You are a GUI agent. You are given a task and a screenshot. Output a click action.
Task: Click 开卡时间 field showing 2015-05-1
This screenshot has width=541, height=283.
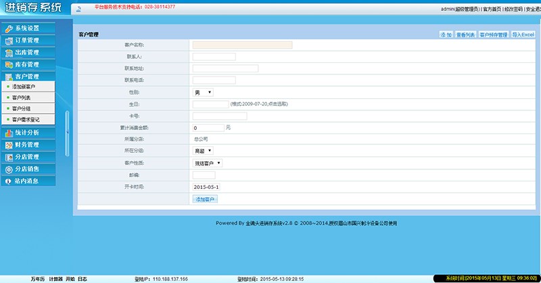(206, 187)
